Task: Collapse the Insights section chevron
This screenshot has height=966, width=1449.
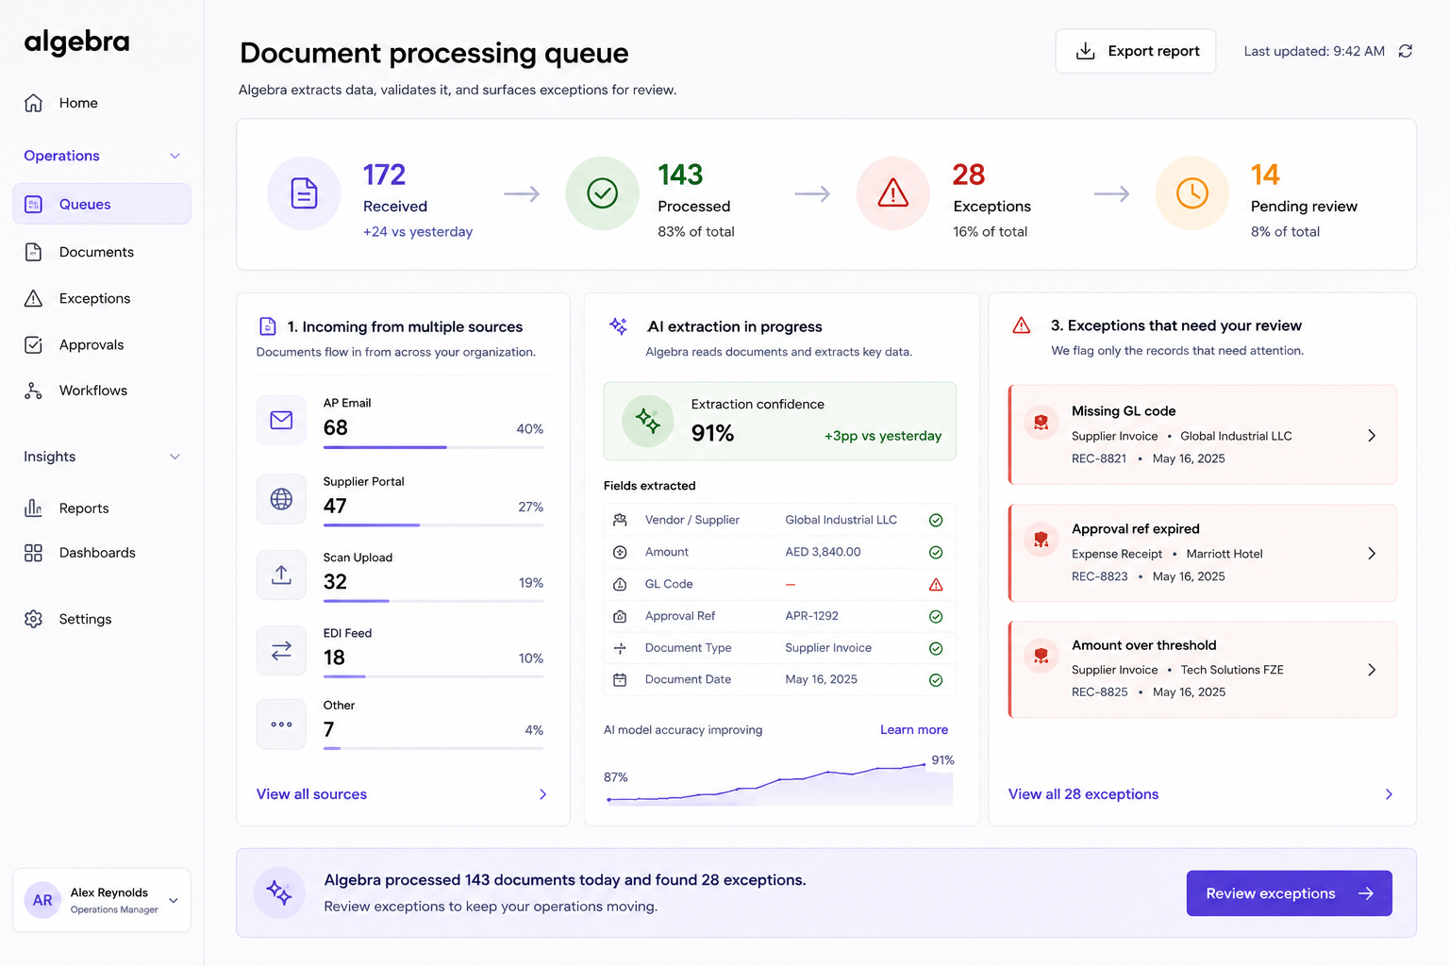Action: (x=175, y=457)
